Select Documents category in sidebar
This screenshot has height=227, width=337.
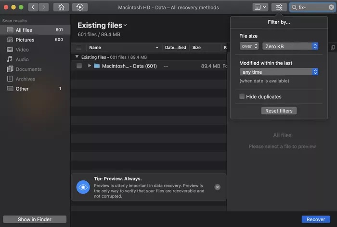tap(35, 69)
